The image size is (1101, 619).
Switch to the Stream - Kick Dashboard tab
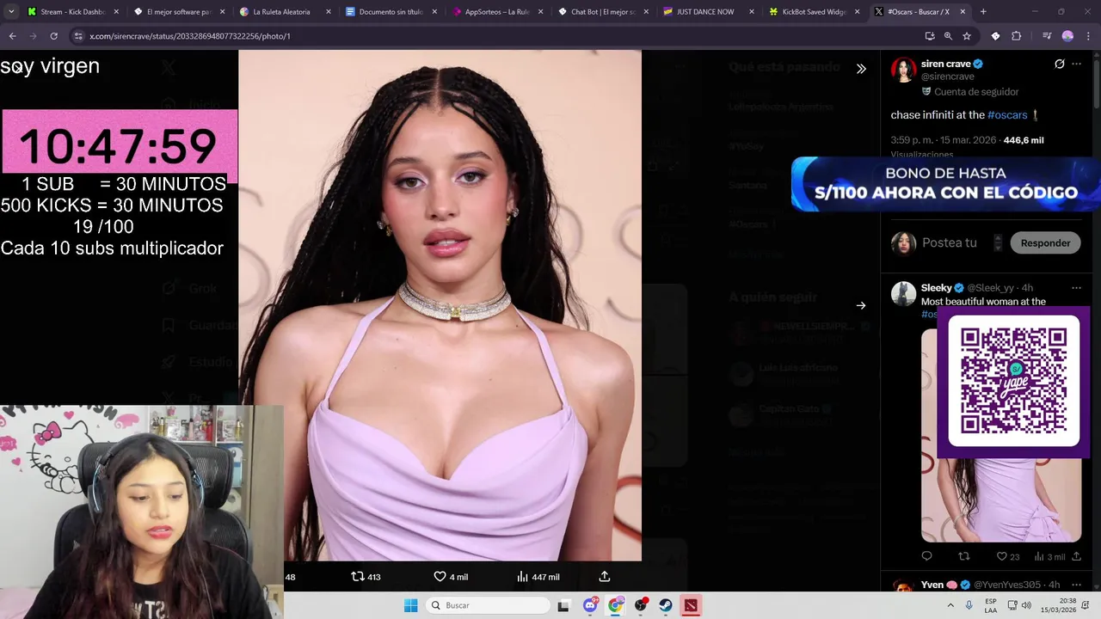[73, 12]
